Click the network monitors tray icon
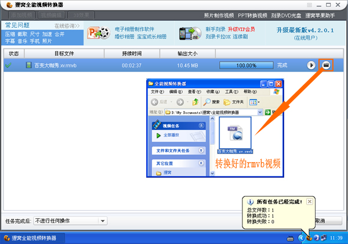This screenshot has height=244, width=348. (x=324, y=238)
